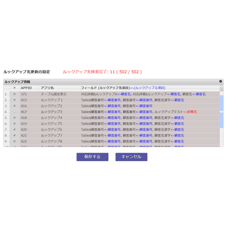Uncheck the checkbox for APPID 415
Screen dimensions: 231x231
[x=15, y=100]
